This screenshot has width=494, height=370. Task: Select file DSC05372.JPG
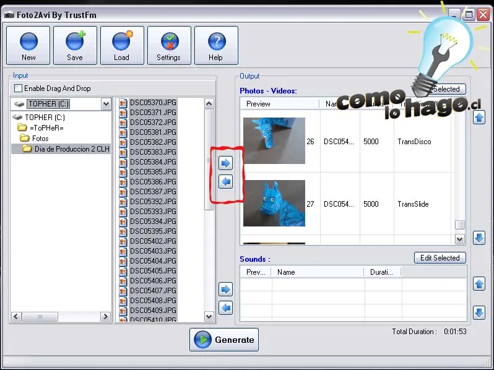[x=153, y=122]
